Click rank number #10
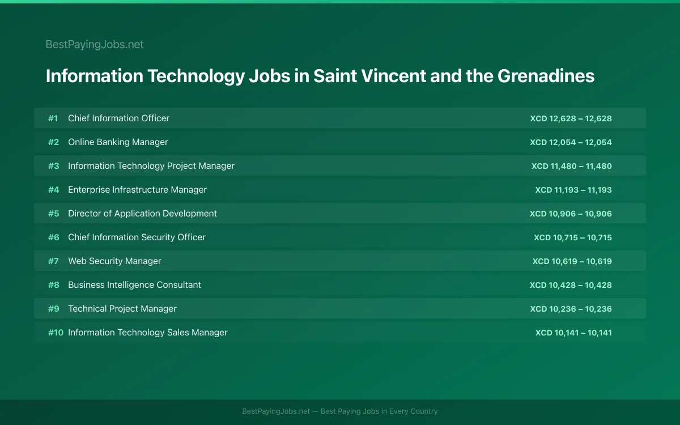 56,333
